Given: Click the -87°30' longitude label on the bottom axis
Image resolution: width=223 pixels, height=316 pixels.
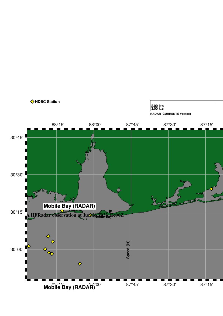Looking at the screenshot, I should 168,284.
